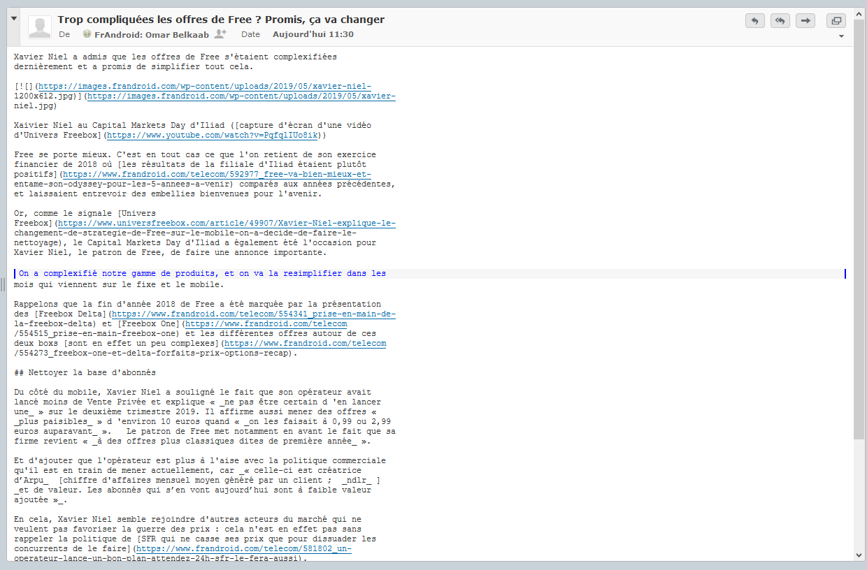867x570 pixels.
Task: Open the YouTube watch?v=PqfqlIUo8ik link
Action: (214, 136)
